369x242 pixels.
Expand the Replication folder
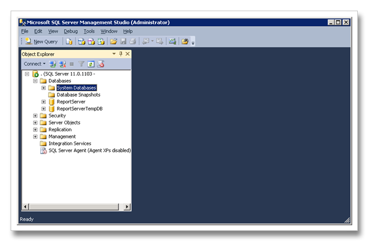point(35,130)
